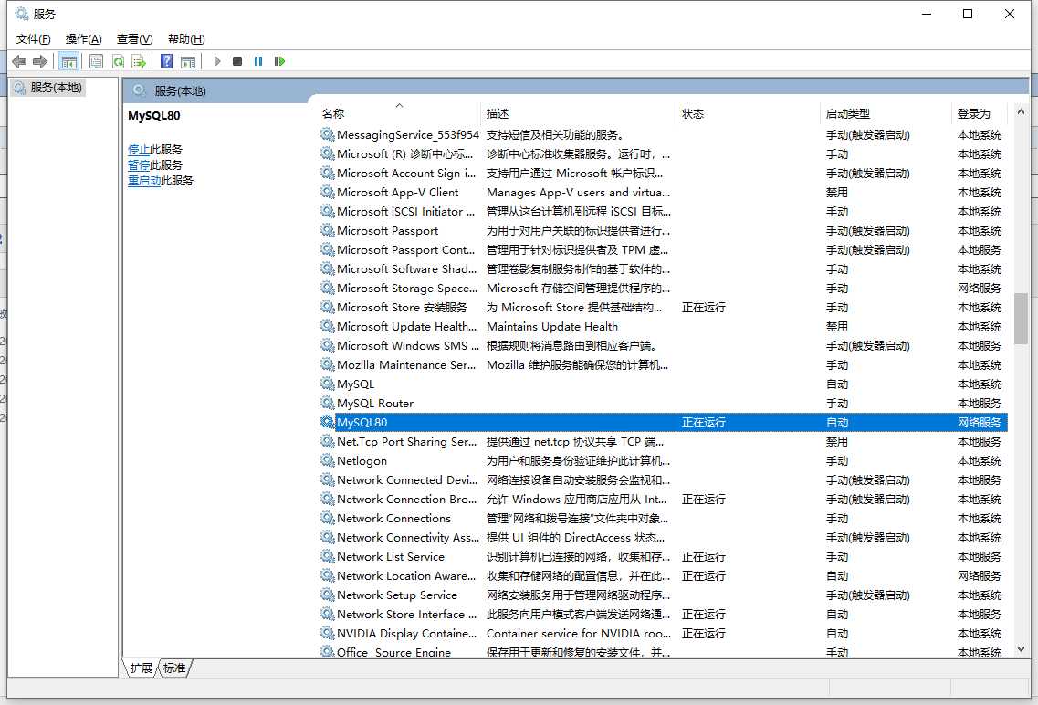Select the Network Location Awareness service row
This screenshot has width=1038, height=705.
(x=664, y=575)
